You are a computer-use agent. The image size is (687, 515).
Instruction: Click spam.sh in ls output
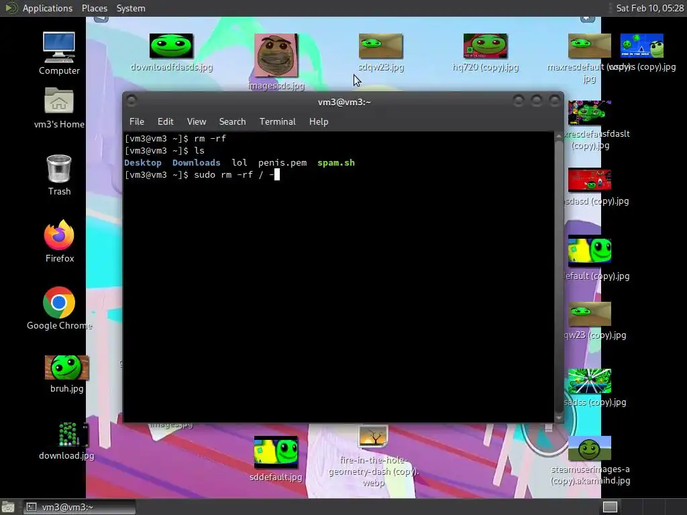tap(336, 162)
